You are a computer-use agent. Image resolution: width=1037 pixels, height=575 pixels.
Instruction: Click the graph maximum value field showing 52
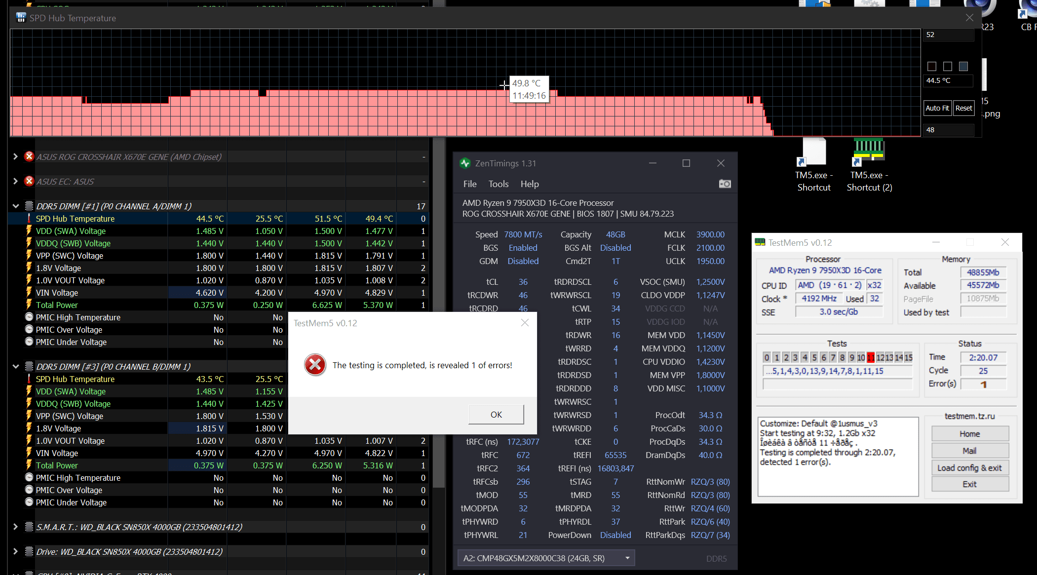(x=948, y=35)
